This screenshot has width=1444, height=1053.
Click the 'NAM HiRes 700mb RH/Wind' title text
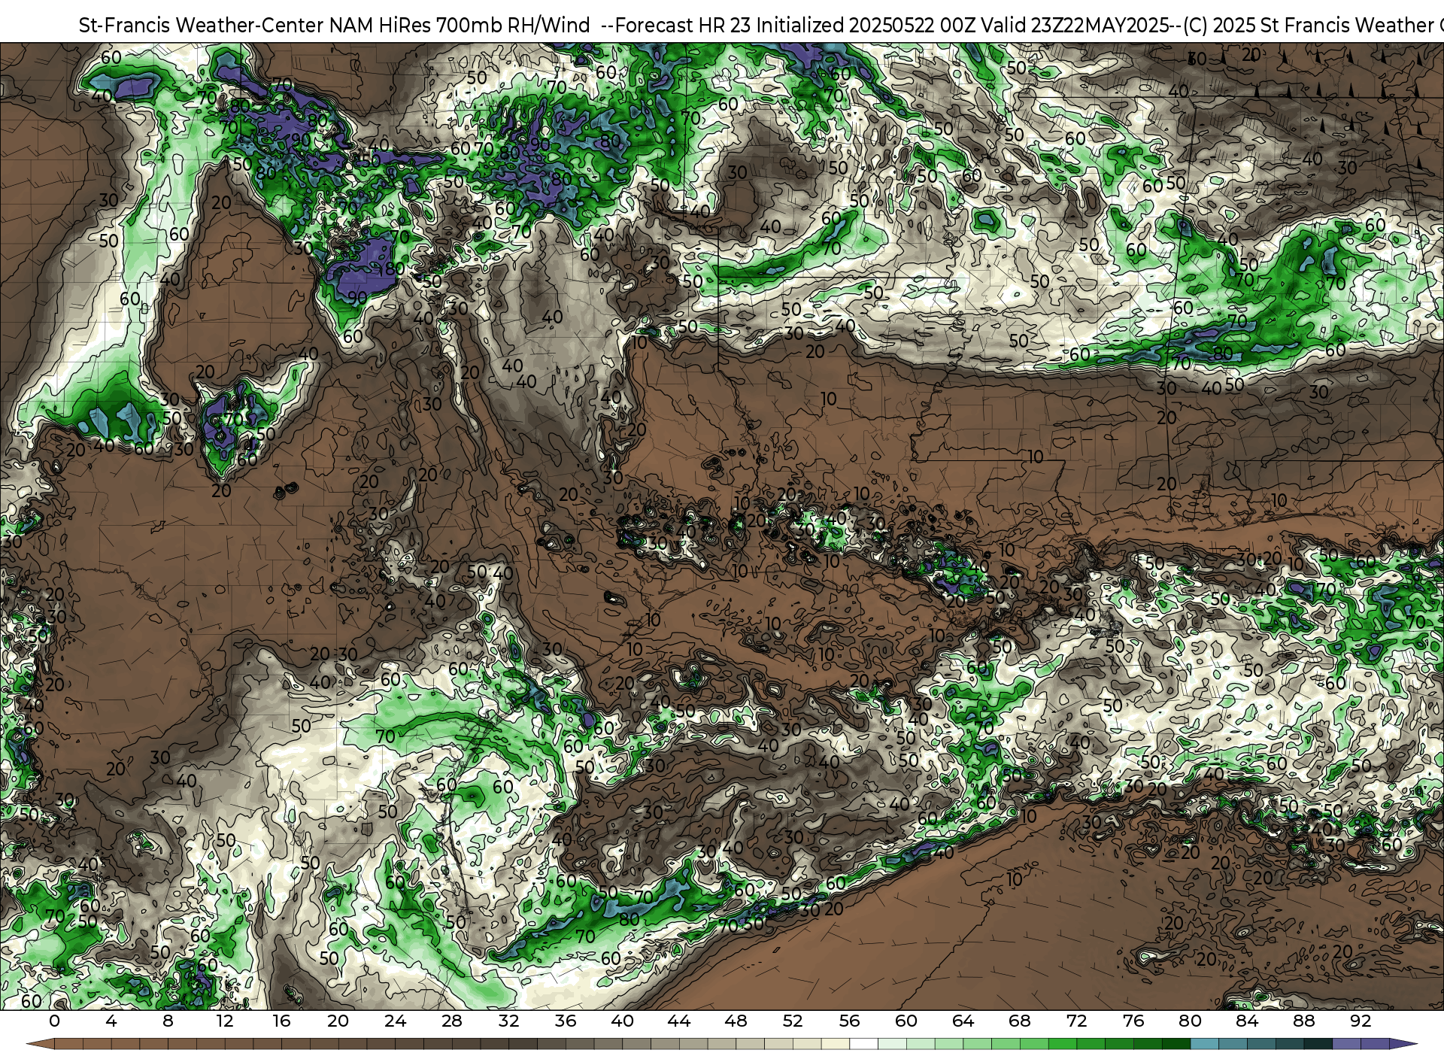[460, 26]
